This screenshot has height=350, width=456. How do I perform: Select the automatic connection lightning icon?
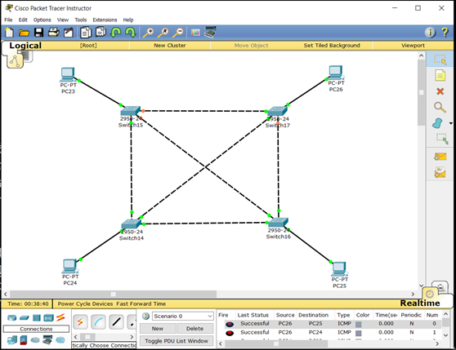pyautogui.click(x=80, y=321)
